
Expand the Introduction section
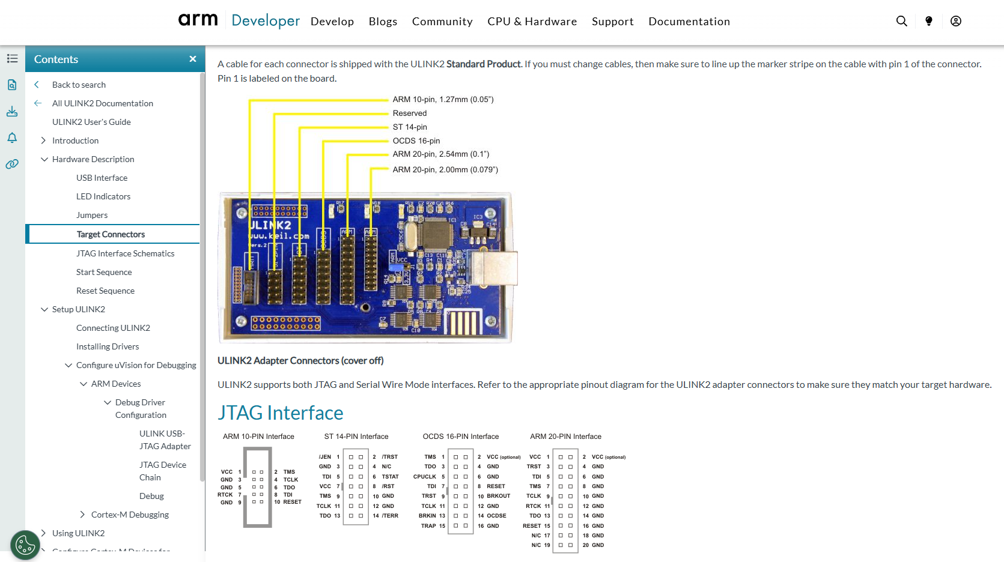click(43, 140)
